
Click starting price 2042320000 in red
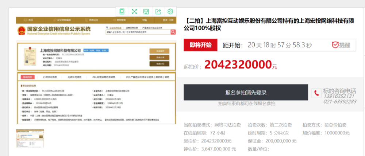click(x=238, y=65)
